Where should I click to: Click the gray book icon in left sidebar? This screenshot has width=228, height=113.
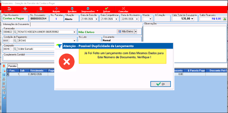4,93
